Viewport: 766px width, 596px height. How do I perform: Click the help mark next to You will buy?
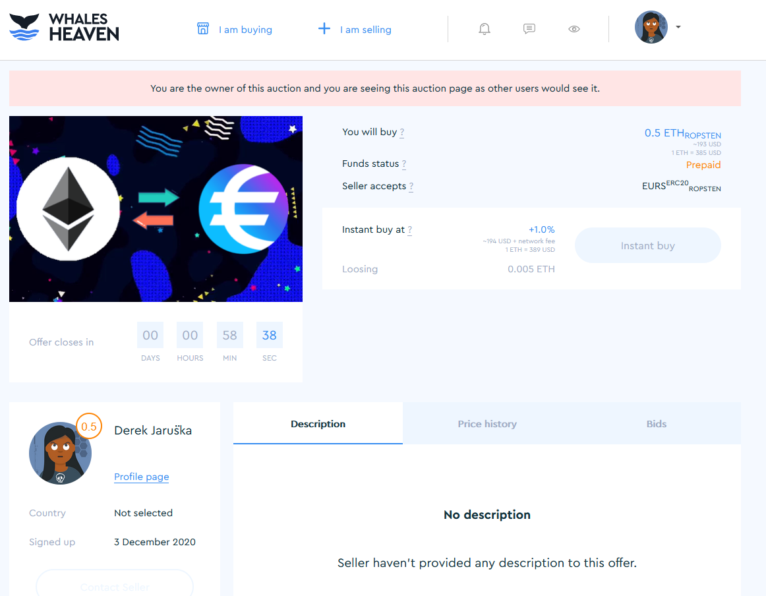[x=402, y=133]
